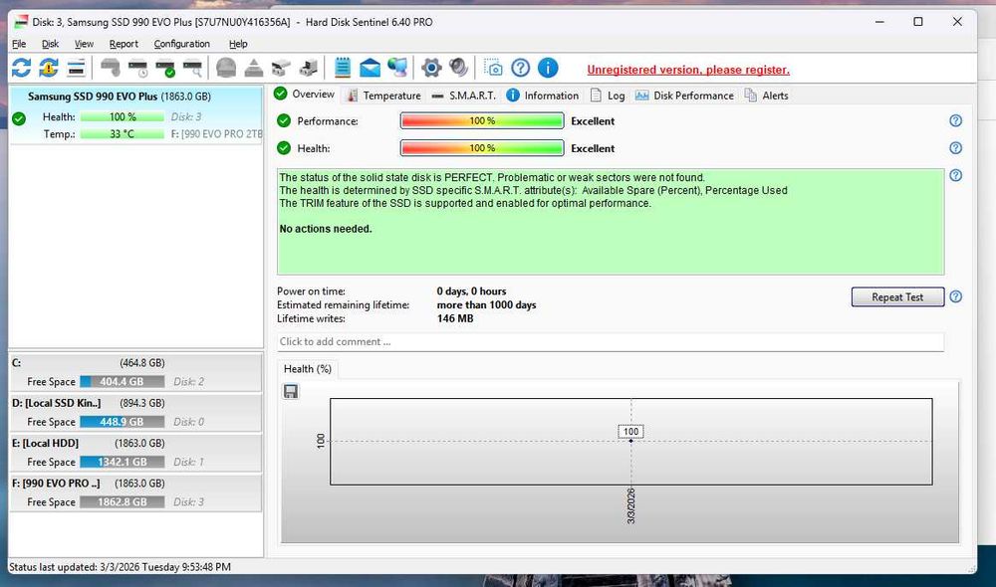This screenshot has height=587, width=996.
Task: Click the blue info circle toolbar icon
Action: [x=548, y=68]
